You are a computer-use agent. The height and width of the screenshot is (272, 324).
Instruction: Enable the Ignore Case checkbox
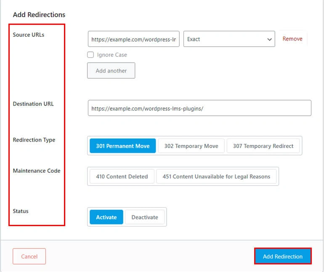(90, 55)
